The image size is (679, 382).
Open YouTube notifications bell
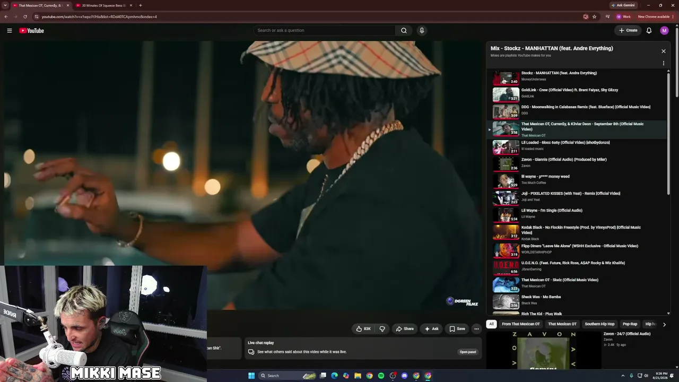pyautogui.click(x=649, y=31)
